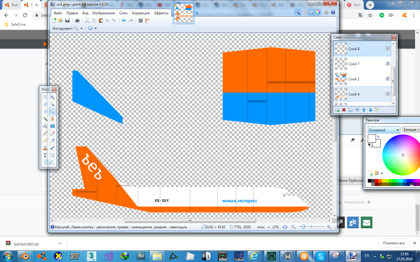
Task: Open paint.net settings gear
Action: [326, 12]
